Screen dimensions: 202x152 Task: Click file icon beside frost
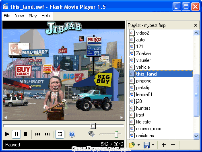(132, 115)
